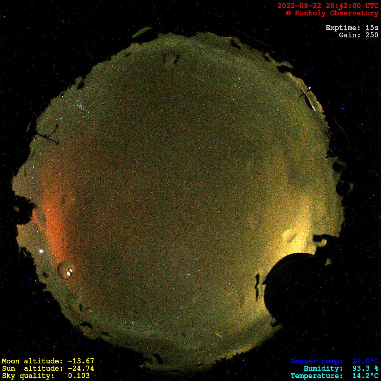
Task: Click the pair of bright lights at lower left
Action: (x=69, y=272)
